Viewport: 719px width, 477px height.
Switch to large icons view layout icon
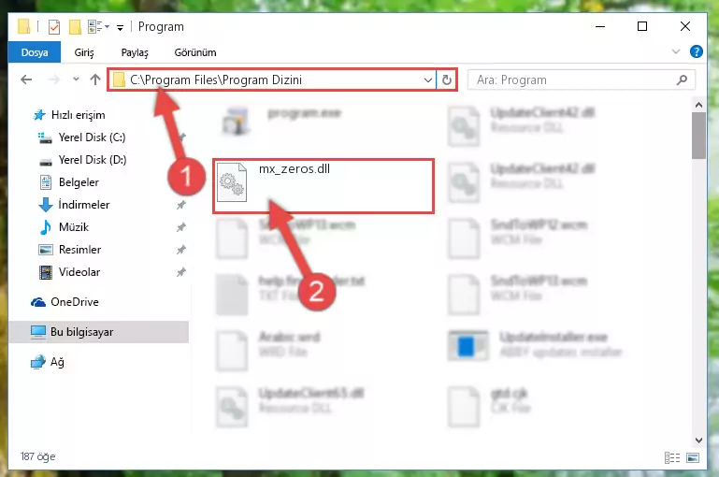point(693,457)
